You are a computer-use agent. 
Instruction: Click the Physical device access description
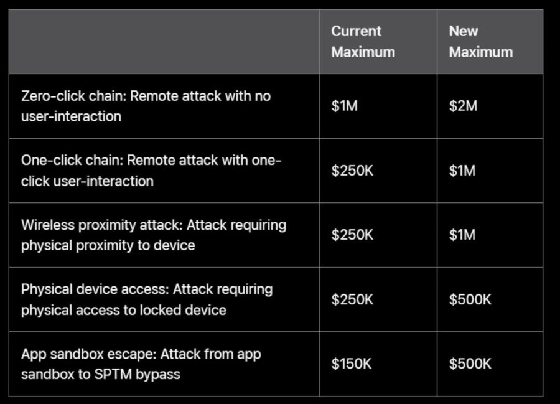click(x=147, y=299)
